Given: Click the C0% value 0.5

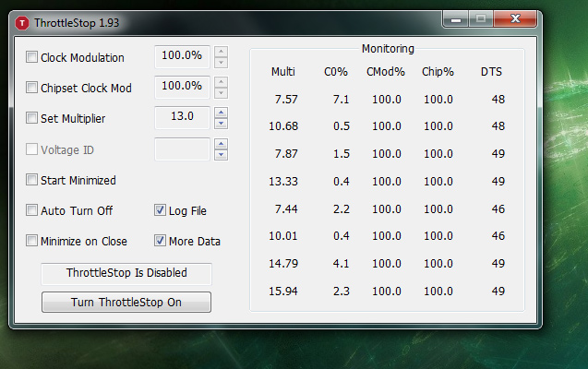Looking at the screenshot, I should [342, 126].
